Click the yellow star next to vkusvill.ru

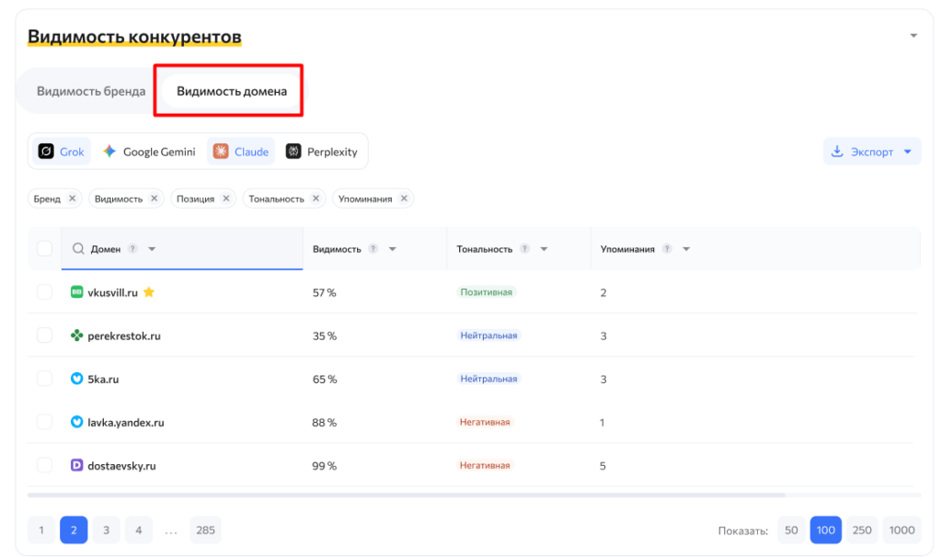149,292
